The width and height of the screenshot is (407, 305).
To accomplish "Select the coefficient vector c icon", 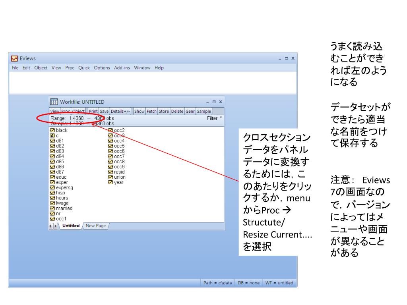I will [52, 136].
